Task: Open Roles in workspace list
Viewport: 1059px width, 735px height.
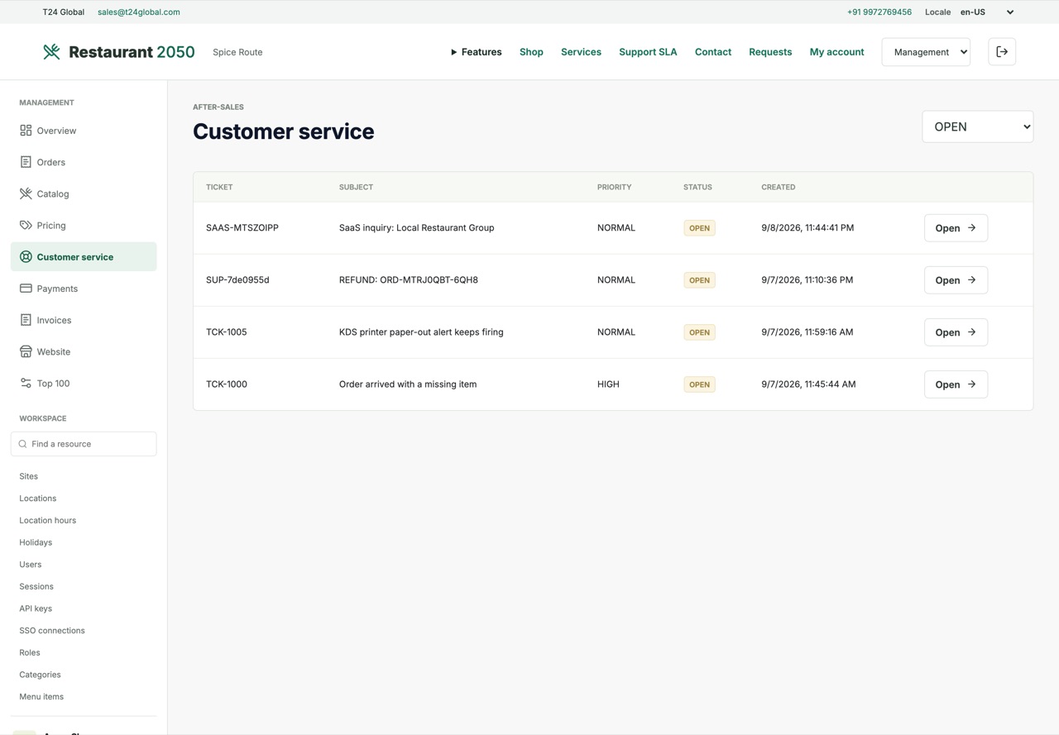Action: coord(30,653)
